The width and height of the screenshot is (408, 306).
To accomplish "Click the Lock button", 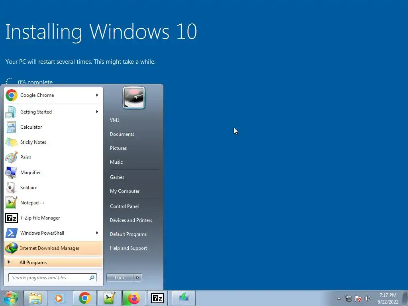I will 120,278.
